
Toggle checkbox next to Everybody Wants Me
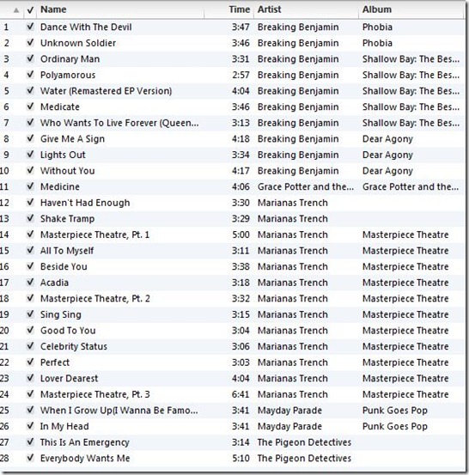click(x=30, y=458)
